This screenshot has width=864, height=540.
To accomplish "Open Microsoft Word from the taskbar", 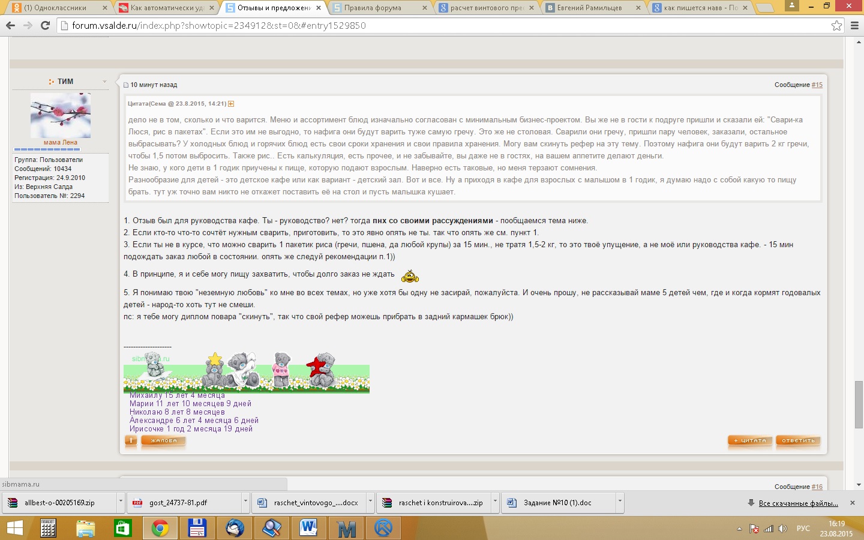I will point(308,528).
